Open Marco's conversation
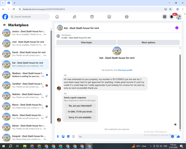This screenshot has width=186, height=149. click(25, 106)
